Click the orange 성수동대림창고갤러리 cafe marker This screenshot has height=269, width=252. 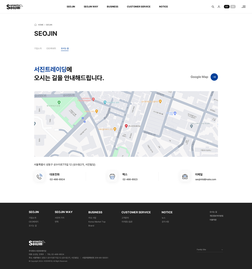160,101
